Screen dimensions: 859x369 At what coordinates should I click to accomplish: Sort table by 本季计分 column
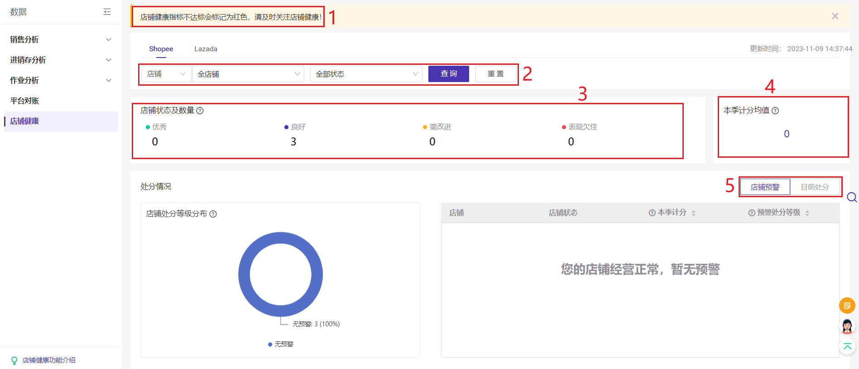(693, 213)
